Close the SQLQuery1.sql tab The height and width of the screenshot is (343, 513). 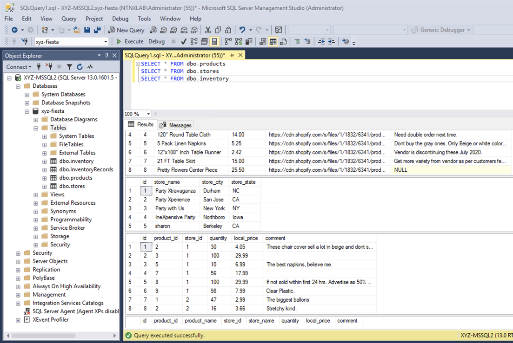click(x=240, y=55)
